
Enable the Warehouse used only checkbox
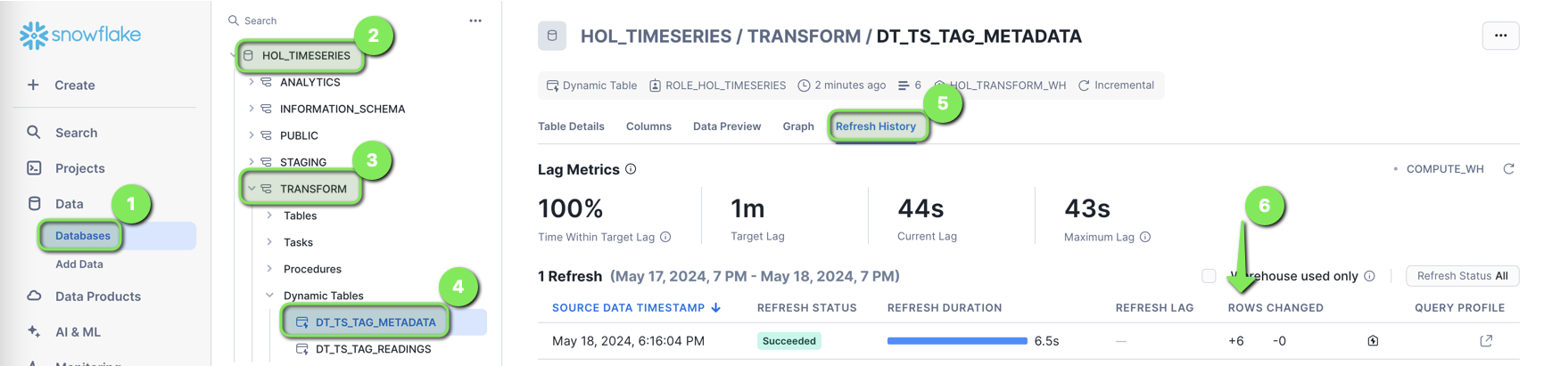click(x=1209, y=276)
